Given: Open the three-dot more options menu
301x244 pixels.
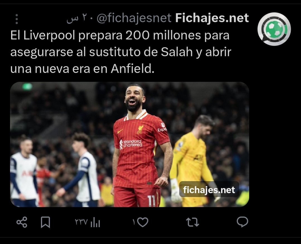Looking at the screenshot, I should [17, 19].
